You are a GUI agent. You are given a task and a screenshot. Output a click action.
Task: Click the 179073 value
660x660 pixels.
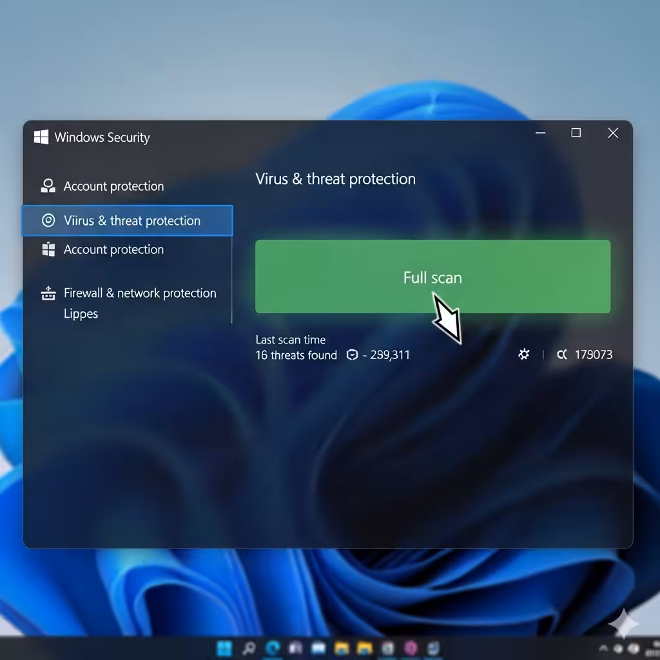click(x=594, y=354)
